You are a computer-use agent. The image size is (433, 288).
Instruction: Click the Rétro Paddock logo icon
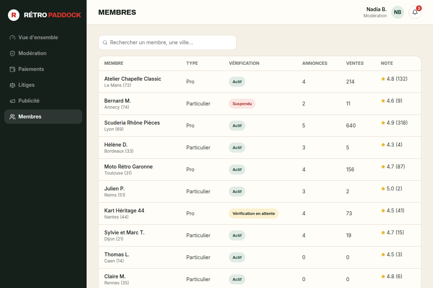point(14,15)
